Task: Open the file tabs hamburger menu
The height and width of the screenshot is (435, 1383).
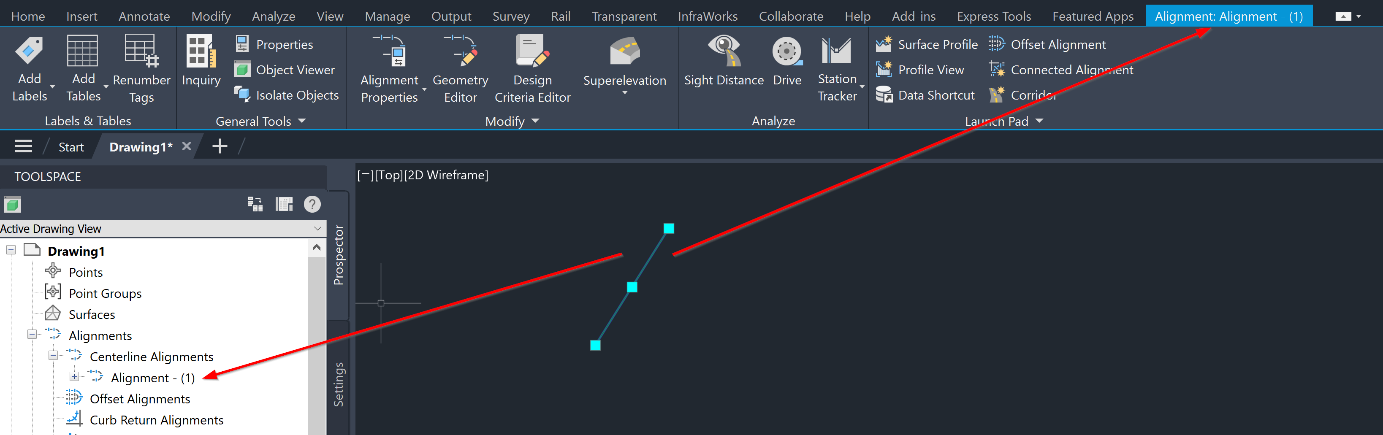Action: coord(24,146)
